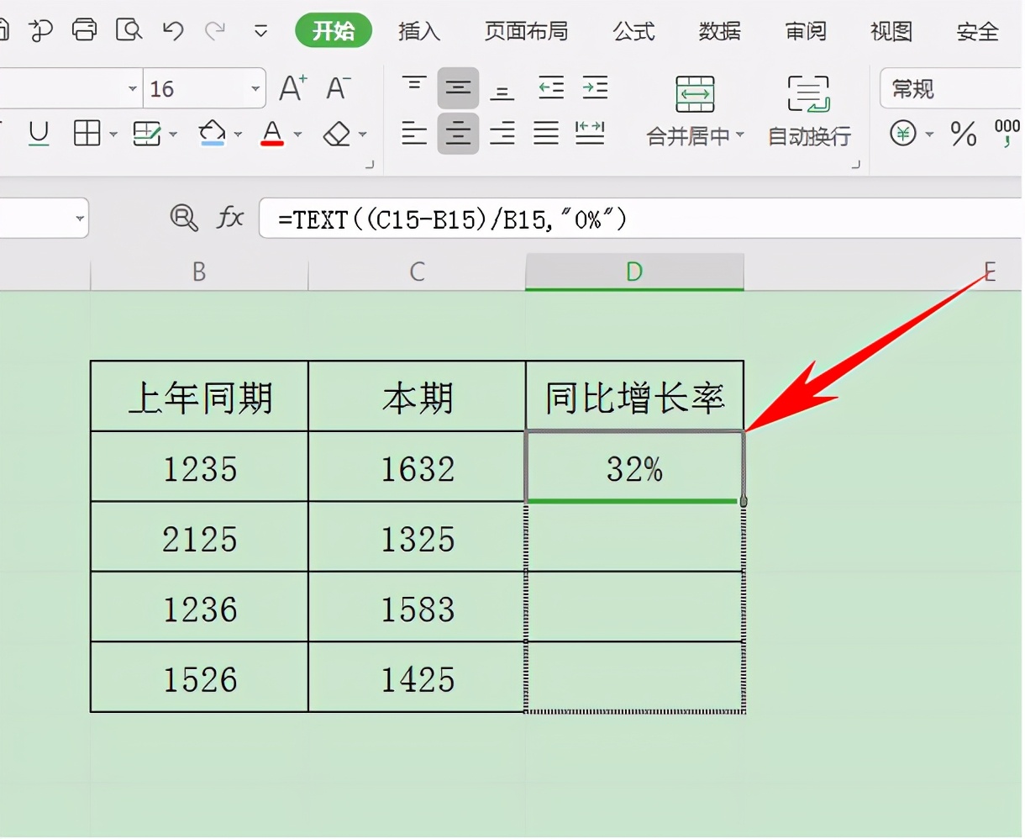This screenshot has height=839, width=1025.
Task: Increase font size with the A+ icon
Action: point(291,87)
